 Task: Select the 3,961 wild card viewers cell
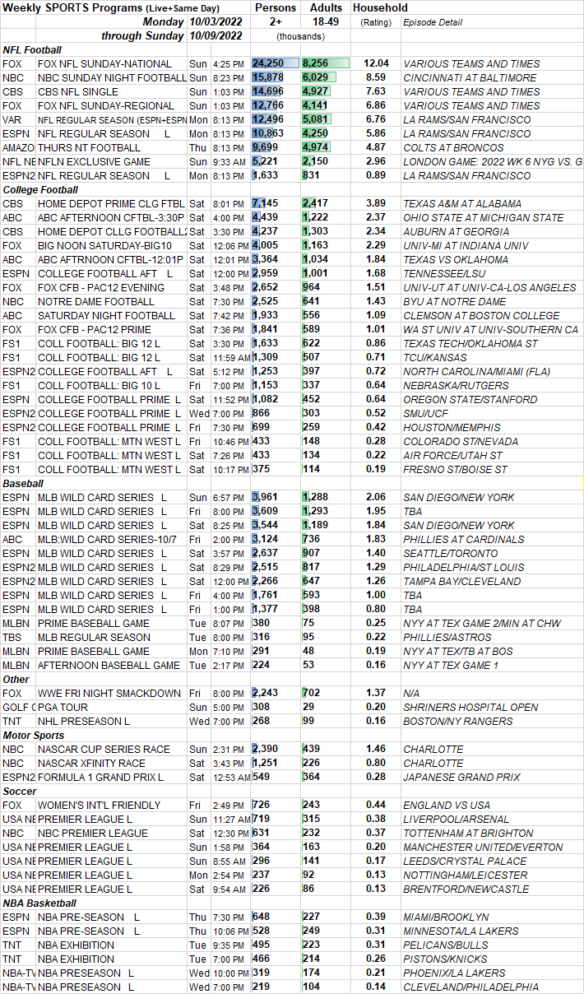(x=276, y=497)
